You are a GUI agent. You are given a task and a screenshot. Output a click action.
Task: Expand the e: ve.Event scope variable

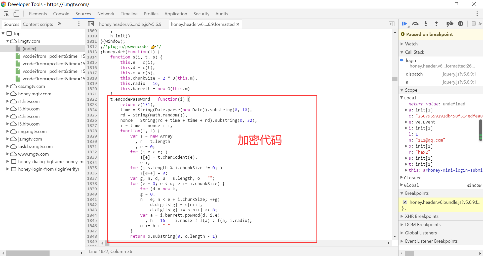[406, 122]
